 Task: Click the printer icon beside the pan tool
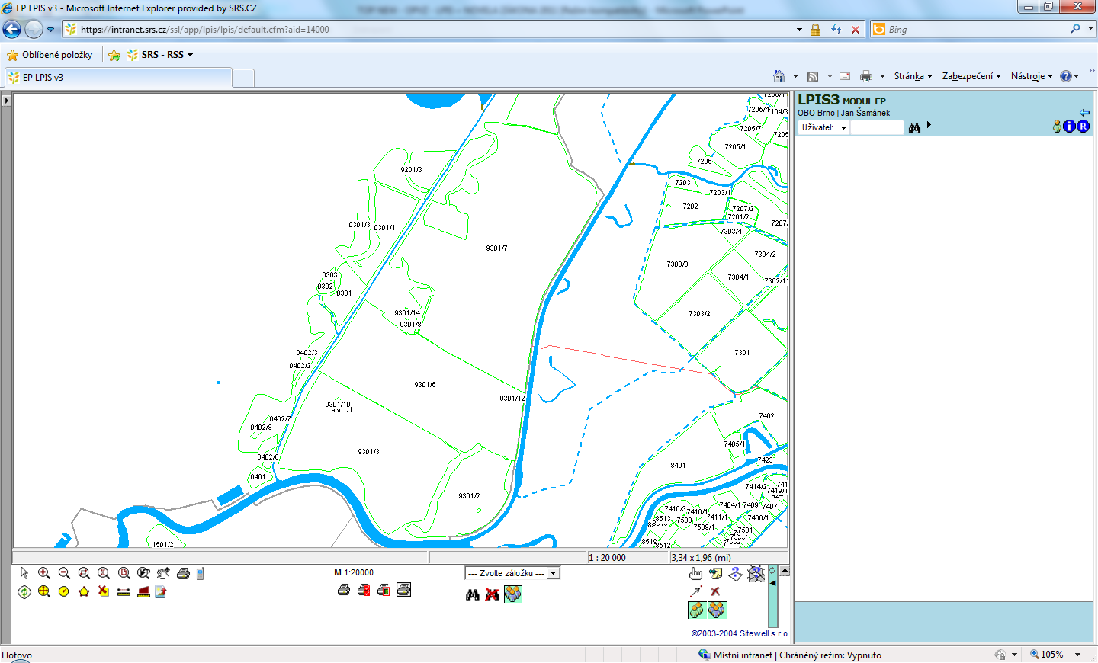pyautogui.click(x=183, y=573)
